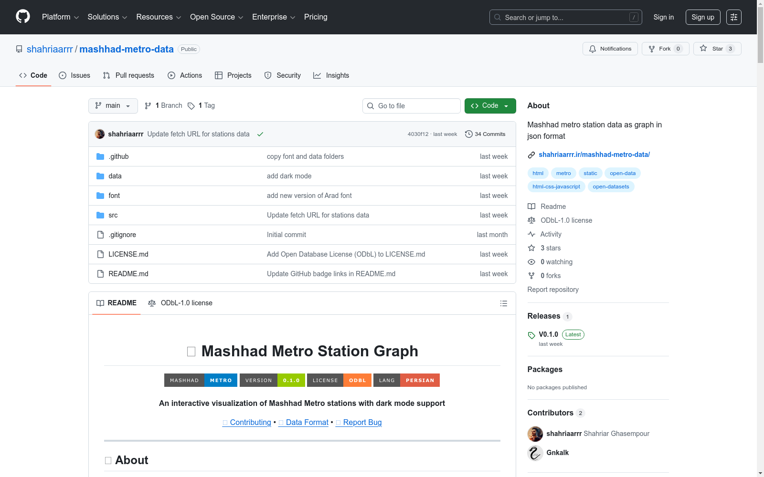Open the Report Bug link

click(359, 423)
